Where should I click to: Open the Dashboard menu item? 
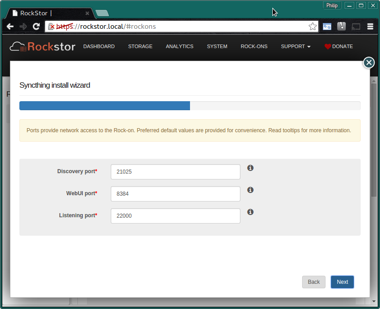[99, 46]
